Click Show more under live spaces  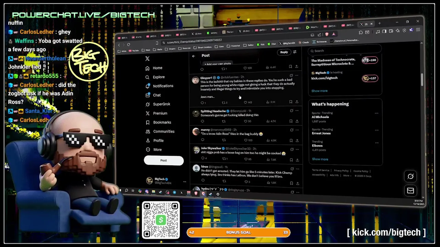[x=319, y=91]
